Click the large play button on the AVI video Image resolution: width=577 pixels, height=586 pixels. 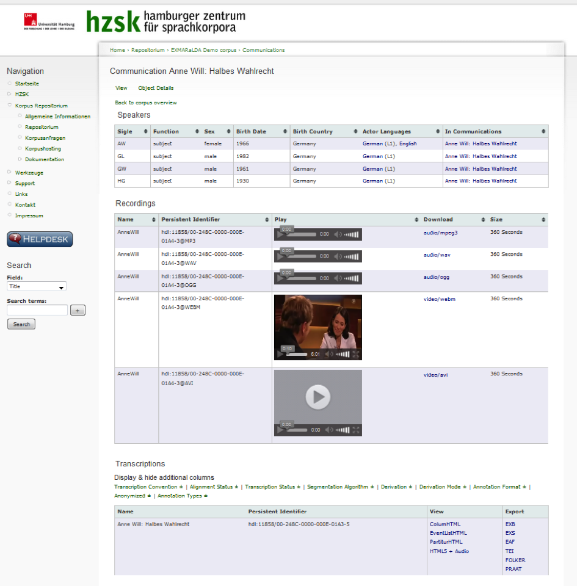318,397
